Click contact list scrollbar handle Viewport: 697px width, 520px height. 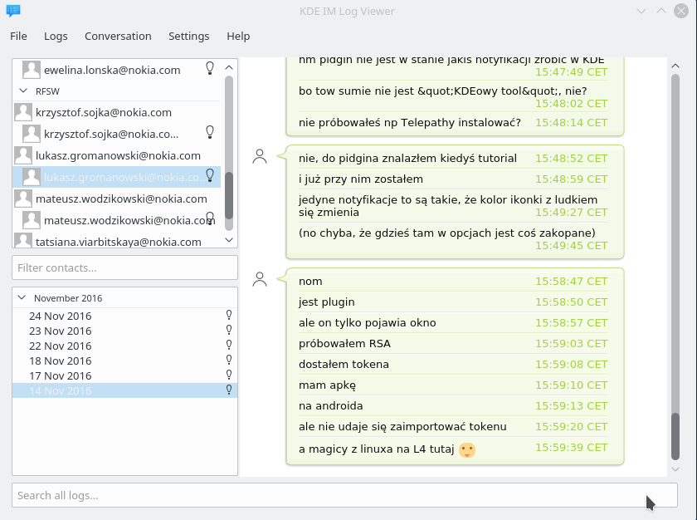click(x=229, y=195)
